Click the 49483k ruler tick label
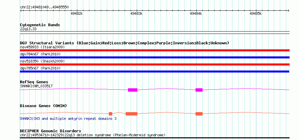299x140 pixels. click(136, 13)
